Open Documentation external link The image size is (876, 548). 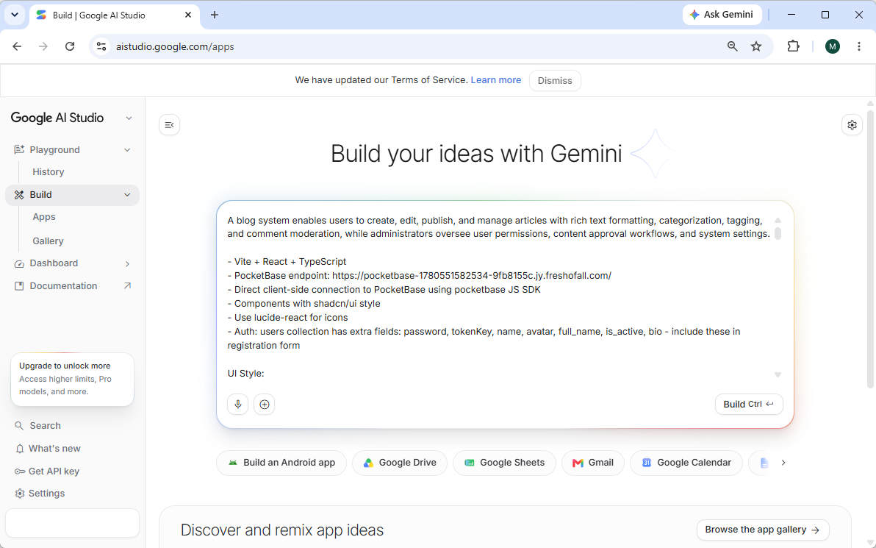pyautogui.click(x=73, y=285)
